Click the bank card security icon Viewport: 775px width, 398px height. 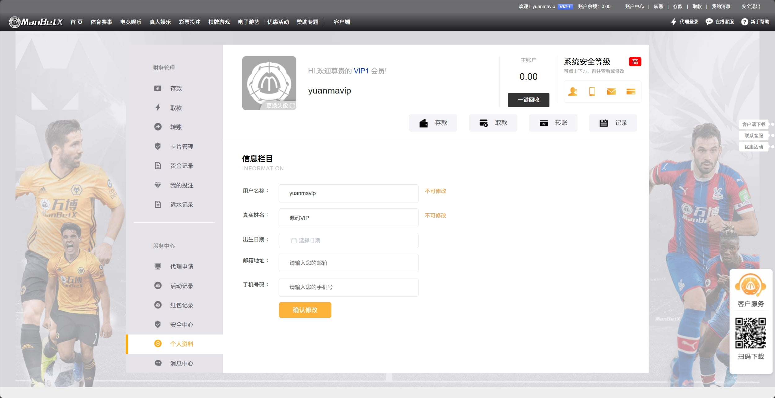tap(631, 92)
